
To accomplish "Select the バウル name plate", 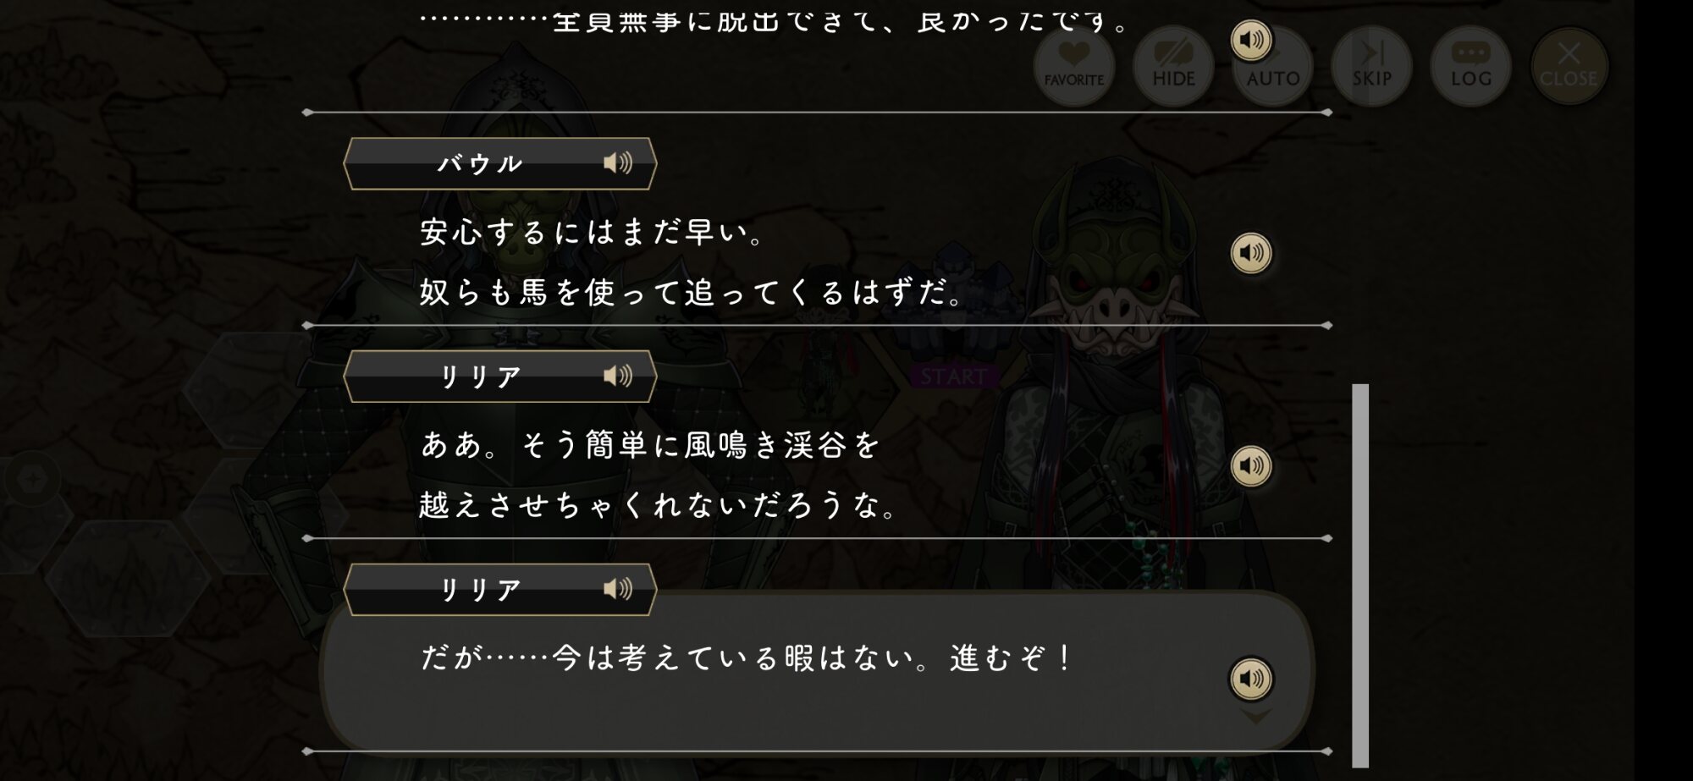I will pyautogui.click(x=500, y=163).
